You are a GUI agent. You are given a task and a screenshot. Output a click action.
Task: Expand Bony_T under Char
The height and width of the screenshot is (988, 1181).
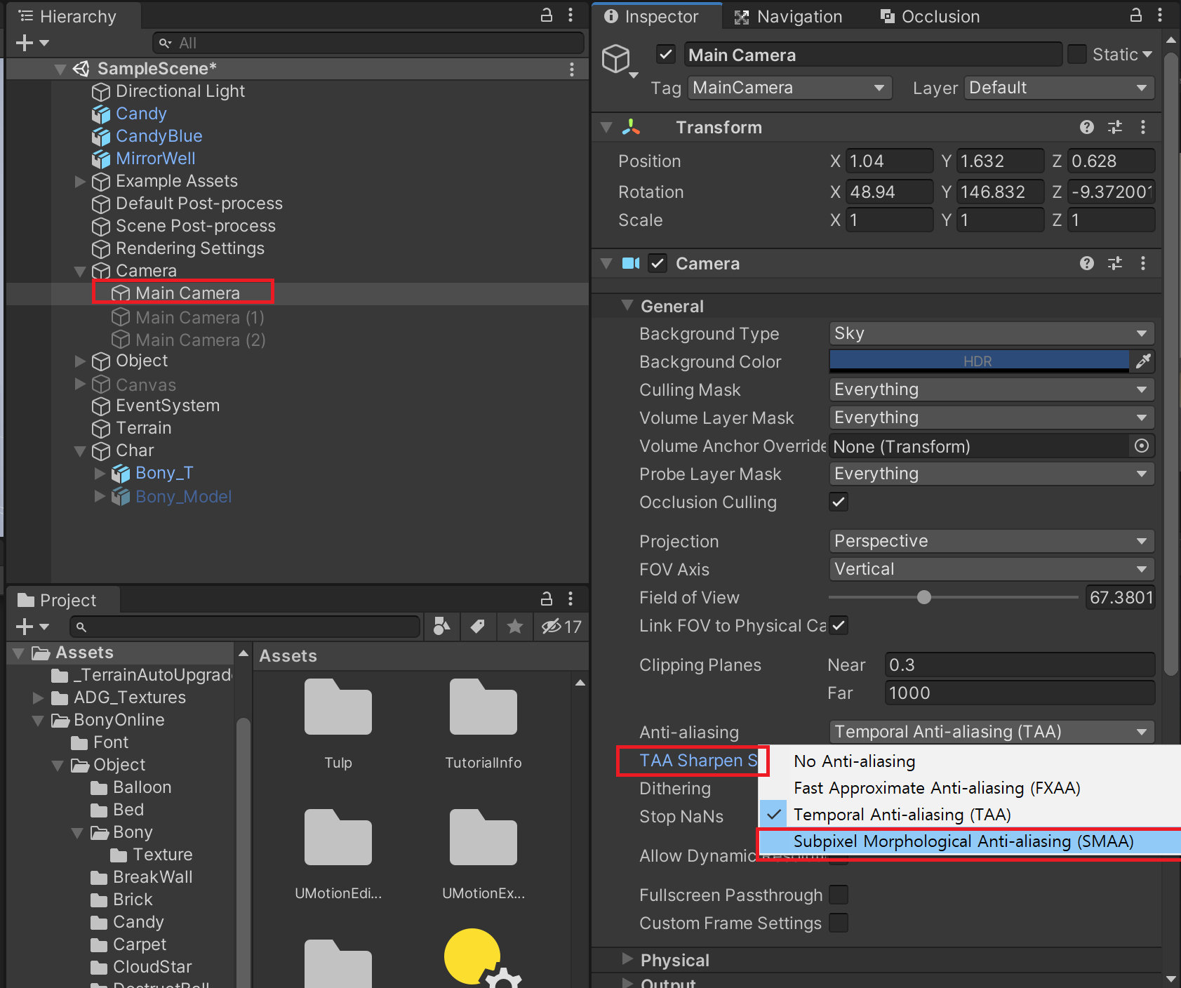pos(100,473)
